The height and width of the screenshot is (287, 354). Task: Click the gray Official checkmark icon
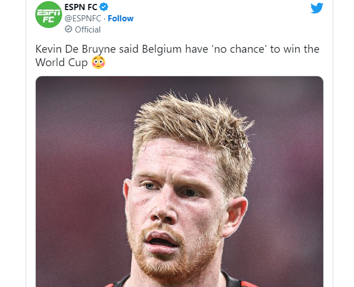[x=68, y=29]
